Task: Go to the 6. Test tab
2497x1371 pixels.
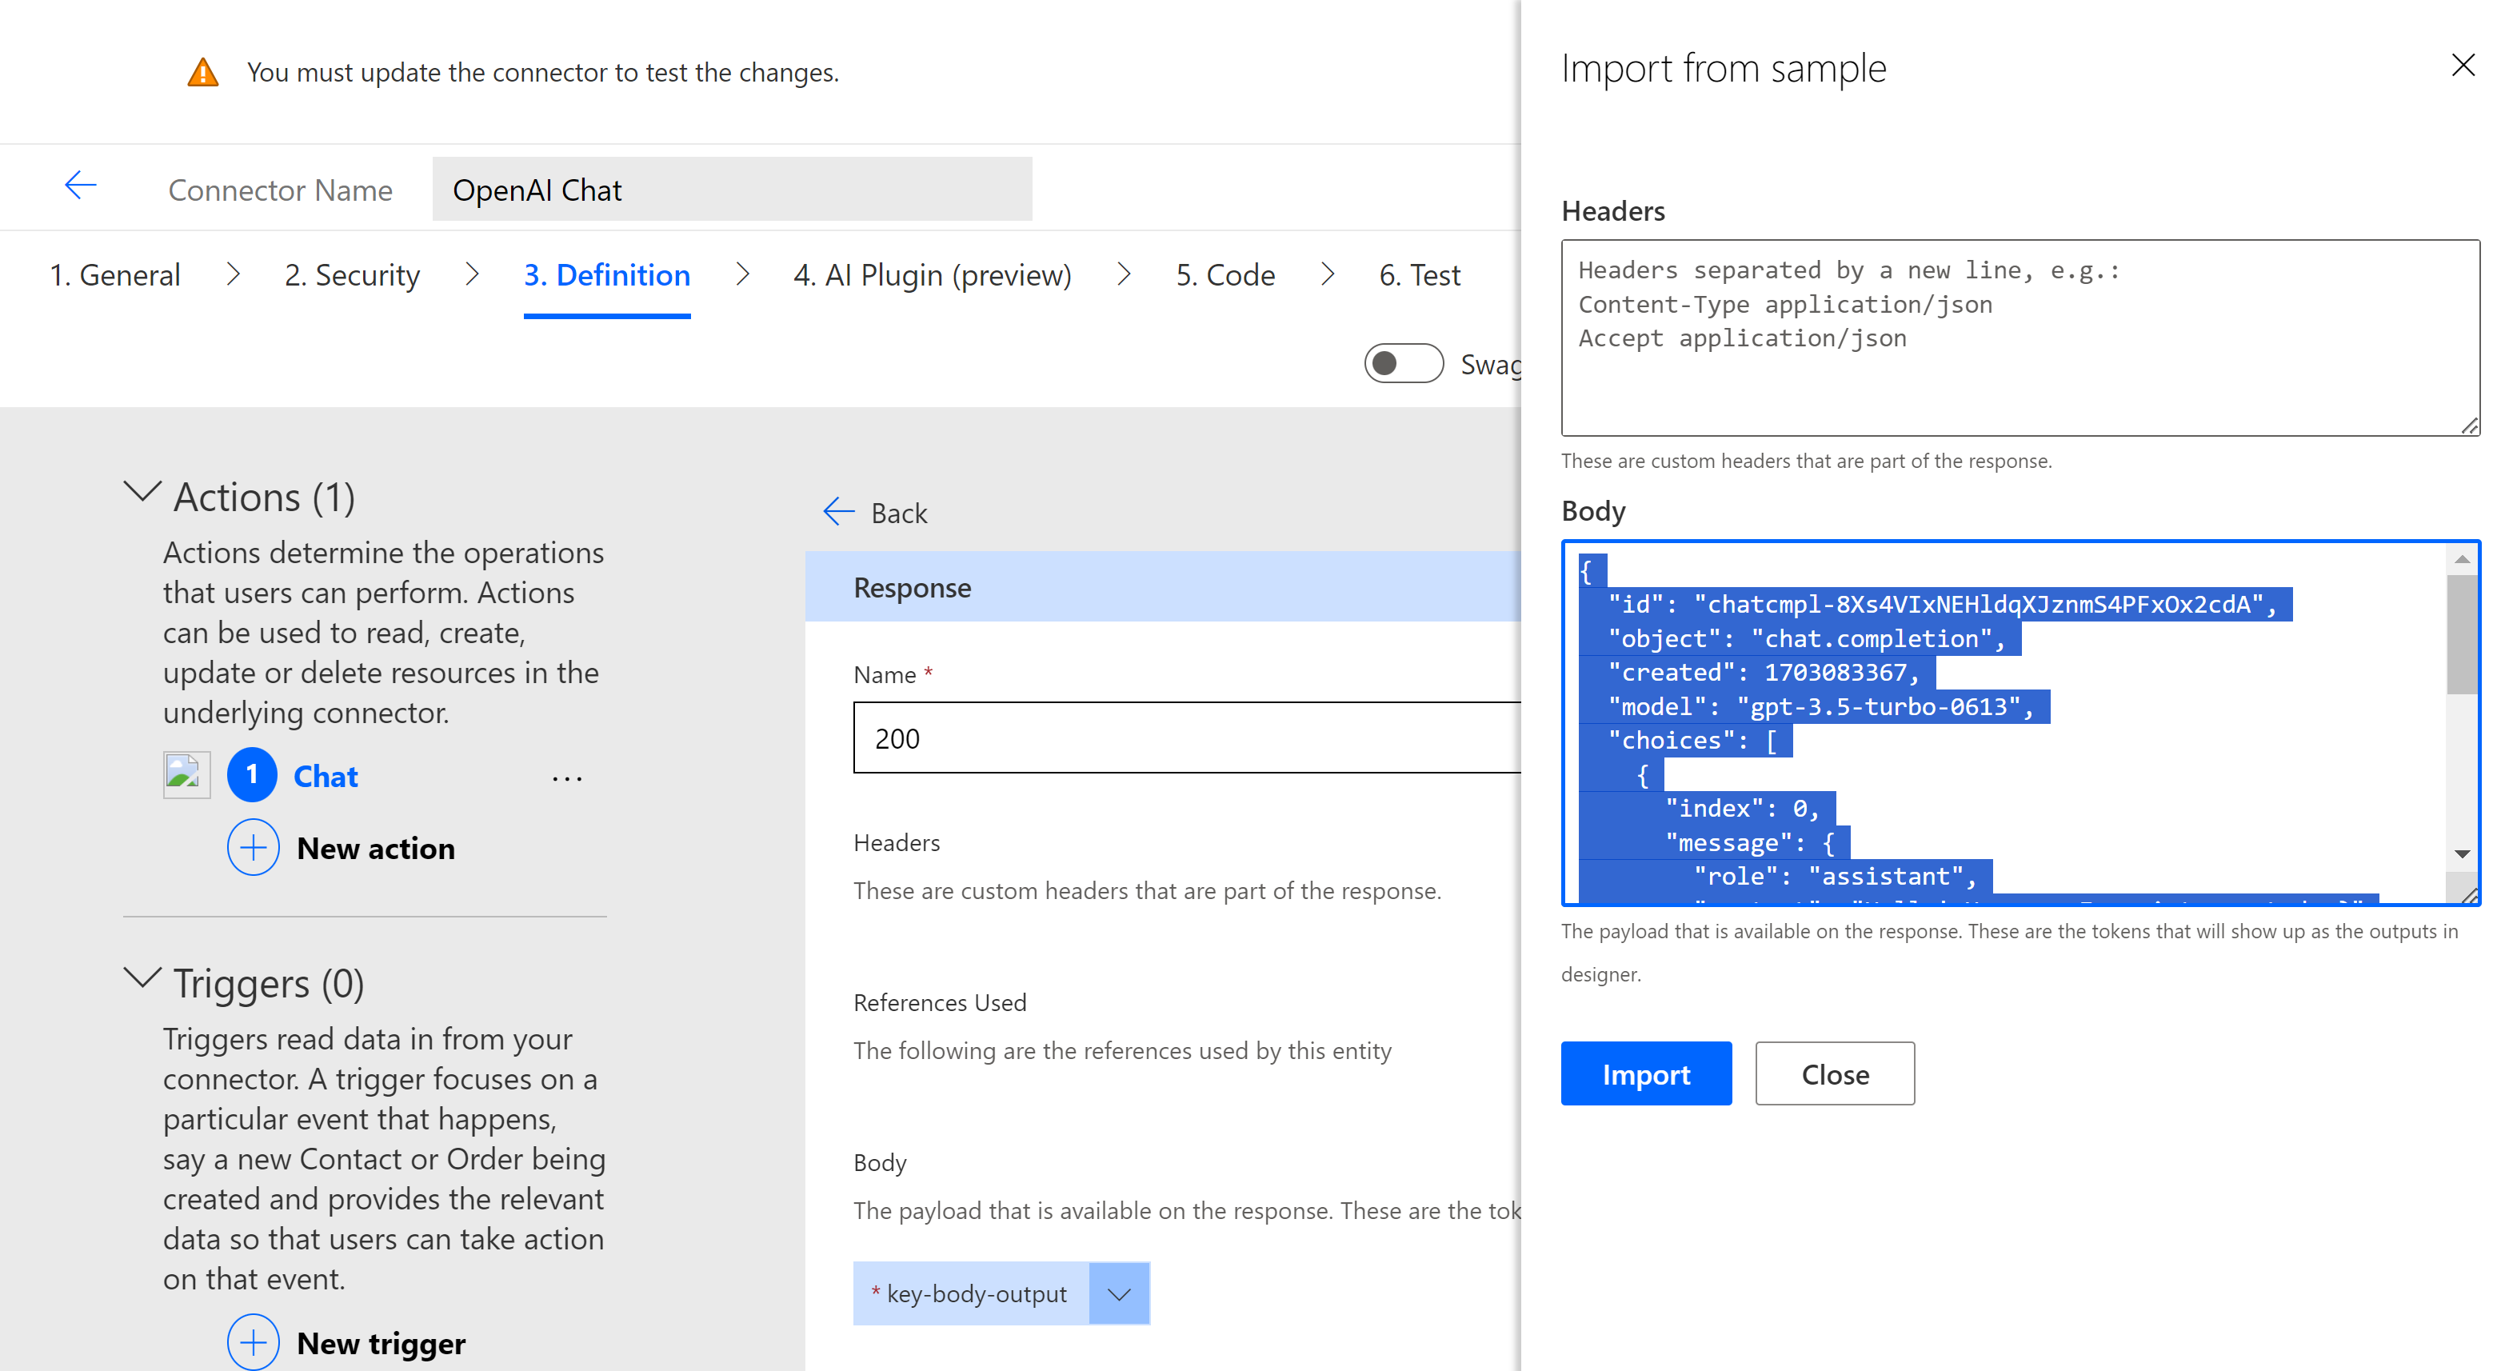Action: click(x=1419, y=275)
